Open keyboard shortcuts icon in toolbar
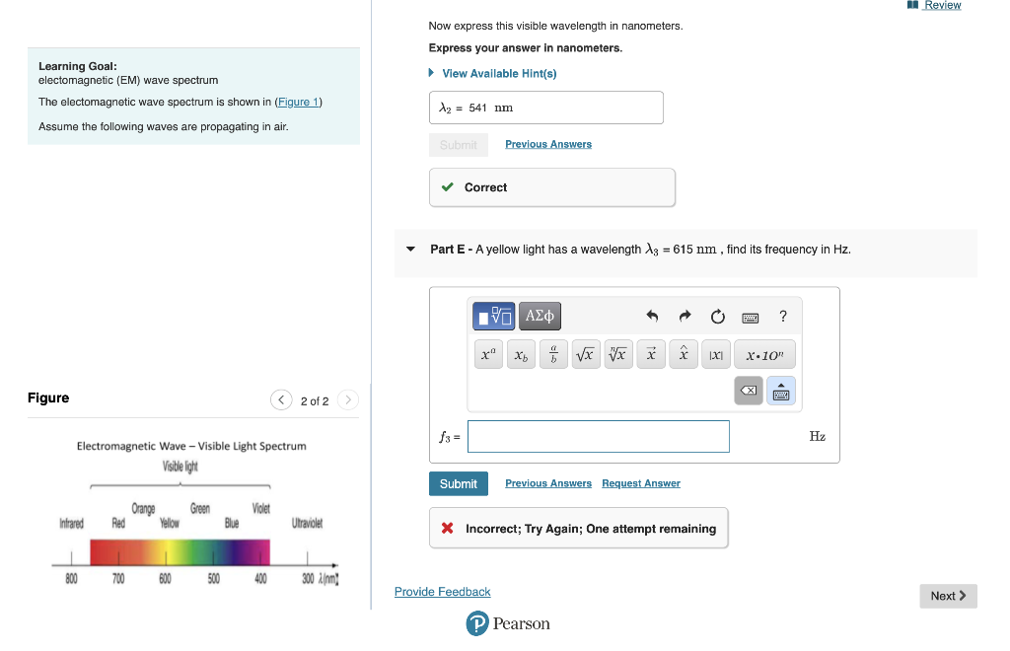 (751, 318)
